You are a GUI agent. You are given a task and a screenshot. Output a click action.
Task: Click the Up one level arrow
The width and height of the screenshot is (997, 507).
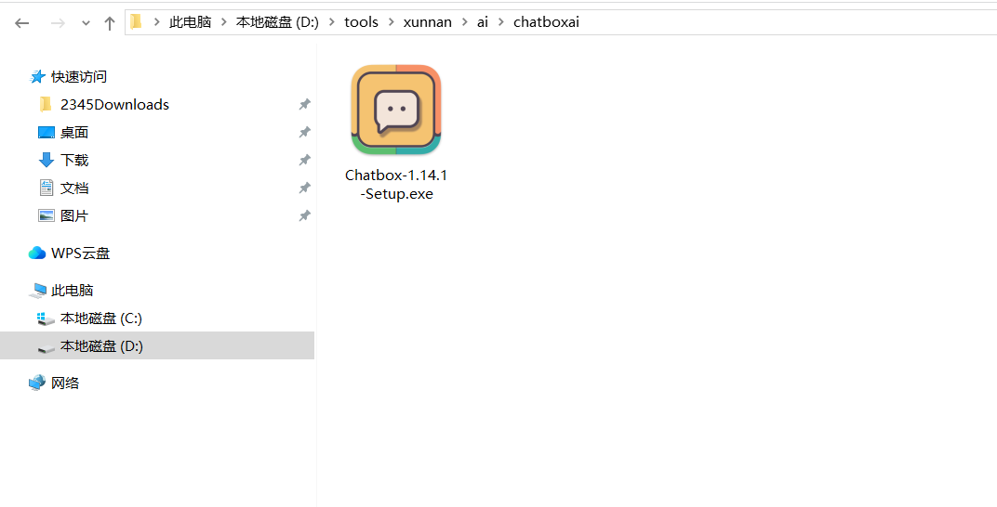[x=110, y=23]
